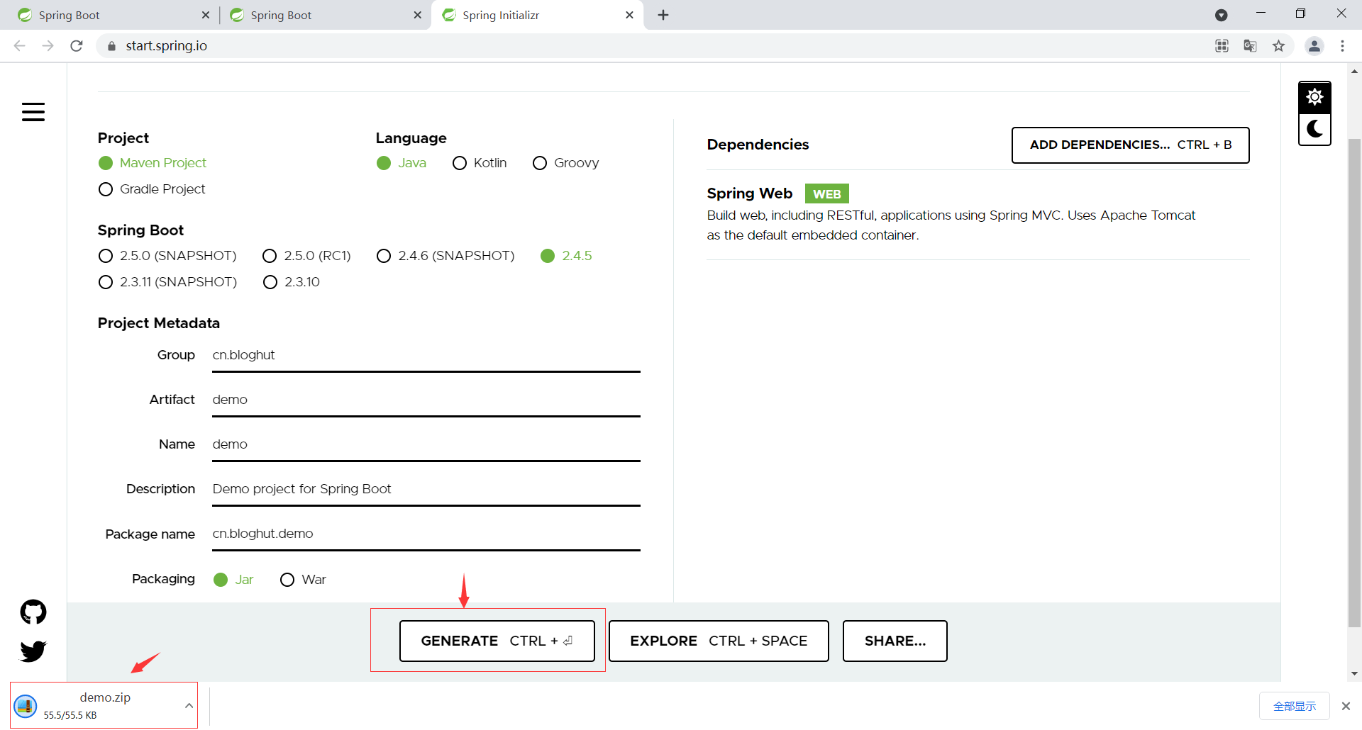Open the GitHub link icon
The height and width of the screenshot is (730, 1362).
click(33, 612)
